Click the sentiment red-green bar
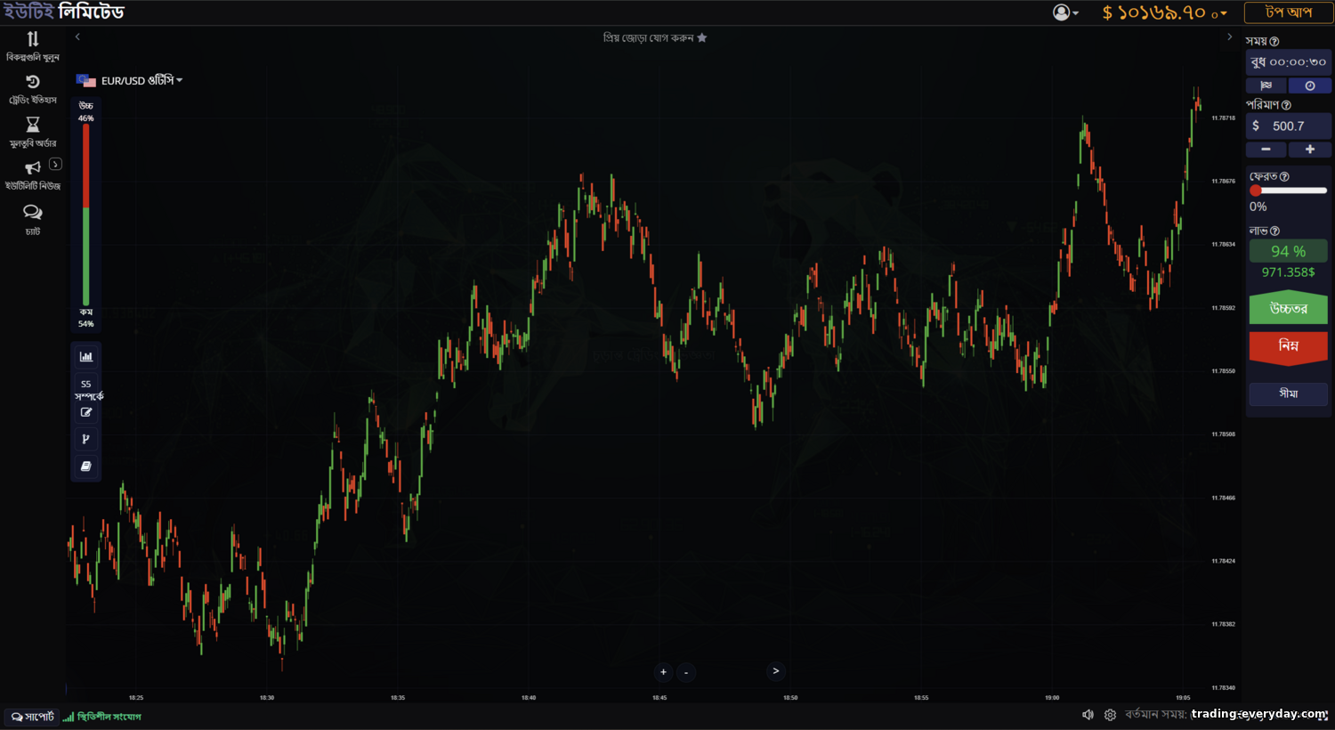Viewport: 1335px width, 730px height. pos(86,215)
